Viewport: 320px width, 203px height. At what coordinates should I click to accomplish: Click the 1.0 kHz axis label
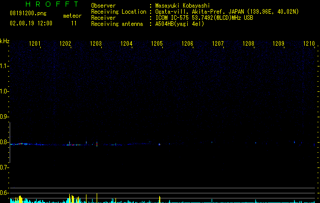point(4,91)
